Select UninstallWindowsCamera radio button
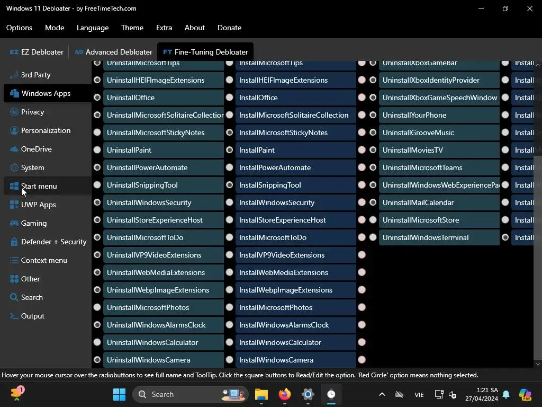 [x=97, y=360]
